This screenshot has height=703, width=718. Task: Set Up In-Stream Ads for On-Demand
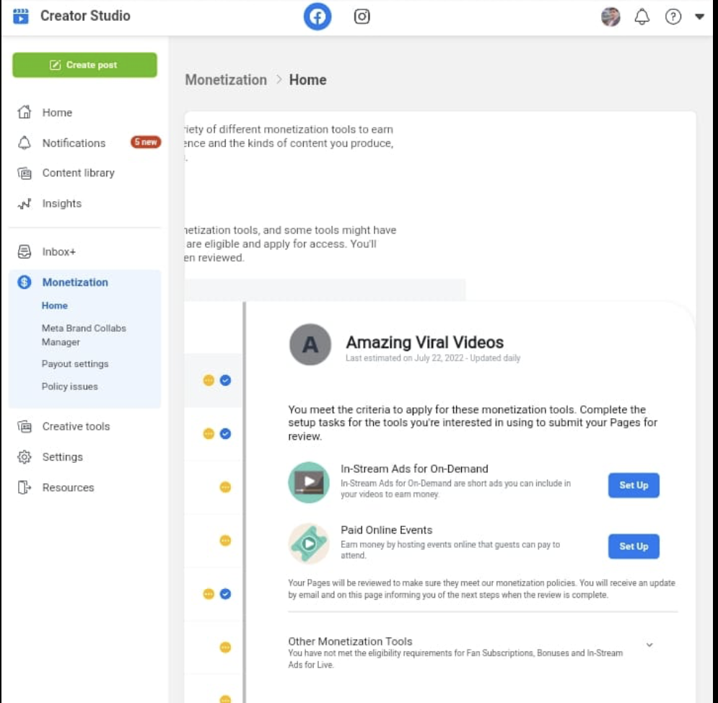634,485
